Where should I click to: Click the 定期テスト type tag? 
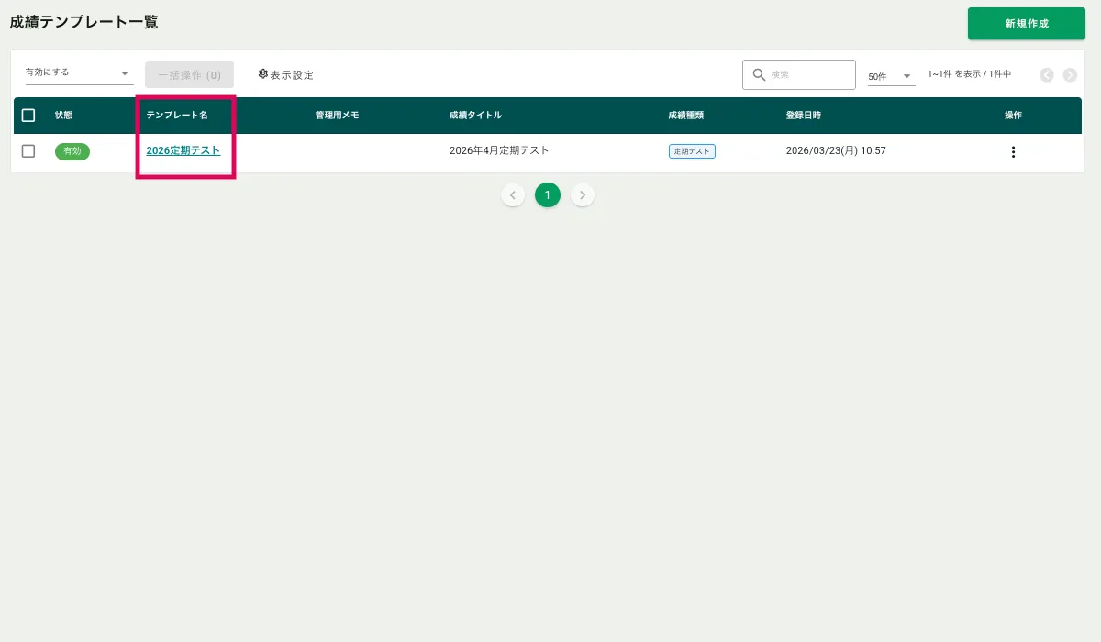point(692,151)
